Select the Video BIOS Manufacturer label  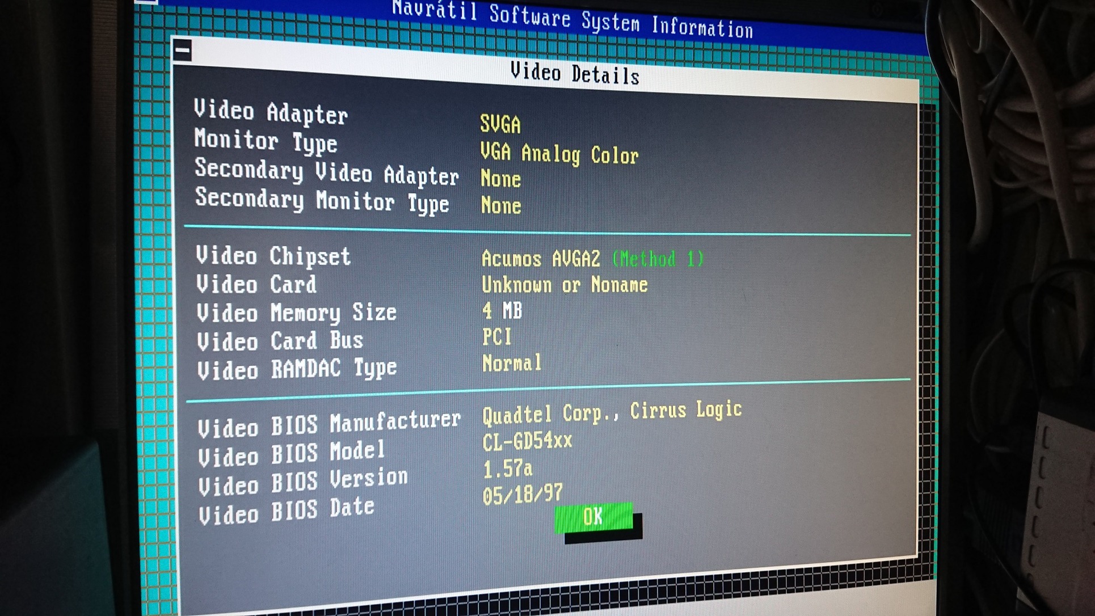[329, 424]
